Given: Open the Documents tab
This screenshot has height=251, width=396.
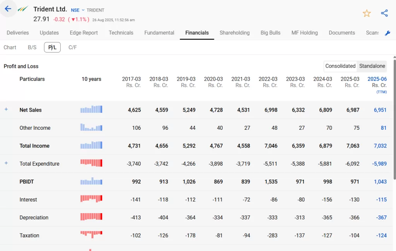Looking at the screenshot, I should click(x=342, y=33).
